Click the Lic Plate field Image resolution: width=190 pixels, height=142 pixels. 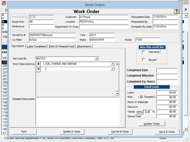(52, 40)
